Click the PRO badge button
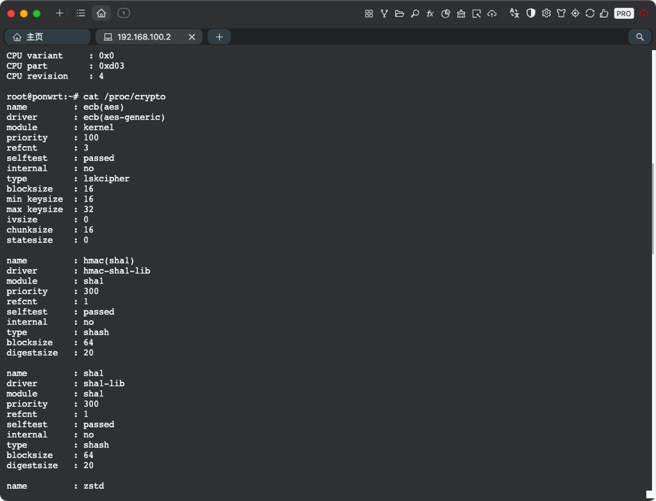656x501 pixels. [x=623, y=13]
